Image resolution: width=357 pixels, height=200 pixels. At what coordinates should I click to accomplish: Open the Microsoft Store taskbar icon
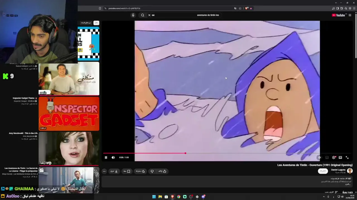(166, 197)
